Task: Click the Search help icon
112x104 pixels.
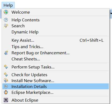Action: click(6, 26)
